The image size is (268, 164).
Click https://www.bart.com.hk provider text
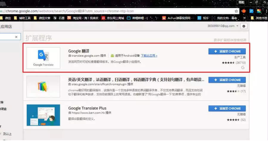tap(90, 113)
